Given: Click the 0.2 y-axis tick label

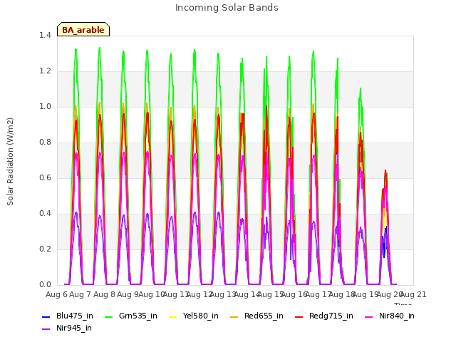Looking at the screenshot, I should click(45, 249).
